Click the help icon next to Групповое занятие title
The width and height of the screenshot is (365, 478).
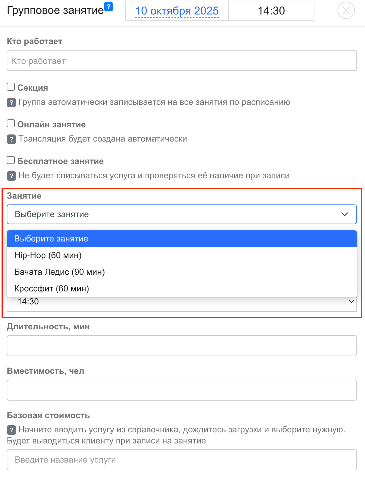(109, 6)
